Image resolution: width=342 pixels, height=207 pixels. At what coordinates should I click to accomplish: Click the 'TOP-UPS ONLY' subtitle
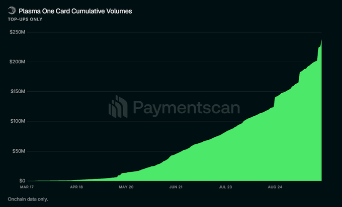tap(25, 19)
